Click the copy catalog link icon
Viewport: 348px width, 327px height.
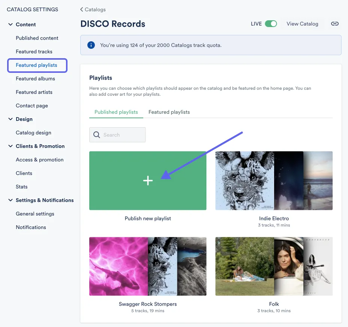pos(335,23)
